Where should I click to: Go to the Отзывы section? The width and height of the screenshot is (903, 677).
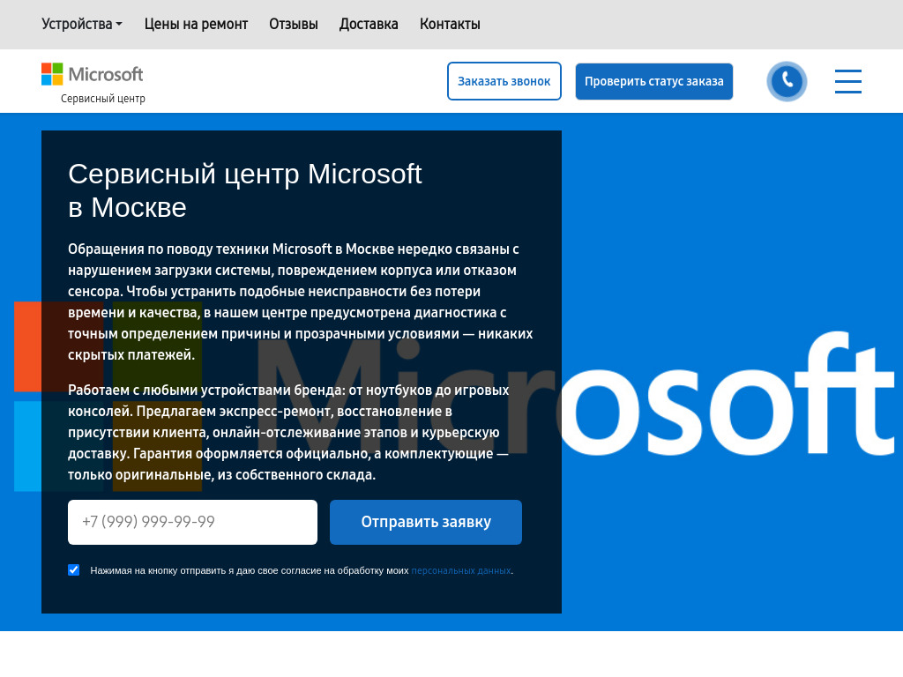tap(293, 24)
